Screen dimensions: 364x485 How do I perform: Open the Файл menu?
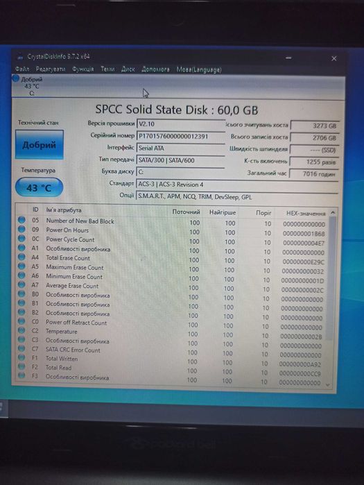pyautogui.click(x=22, y=69)
